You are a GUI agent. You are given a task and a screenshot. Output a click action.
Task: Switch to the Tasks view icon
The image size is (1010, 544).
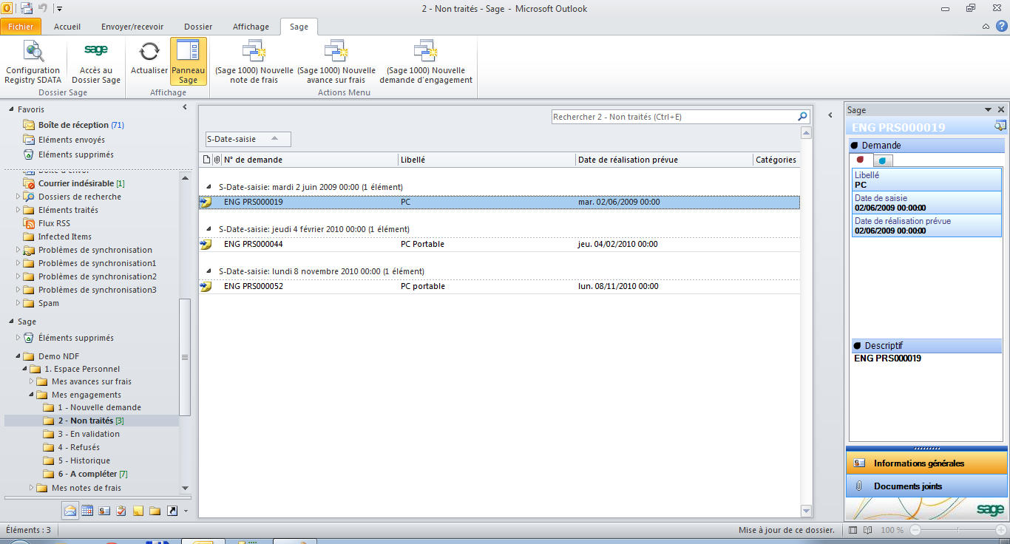click(x=121, y=510)
